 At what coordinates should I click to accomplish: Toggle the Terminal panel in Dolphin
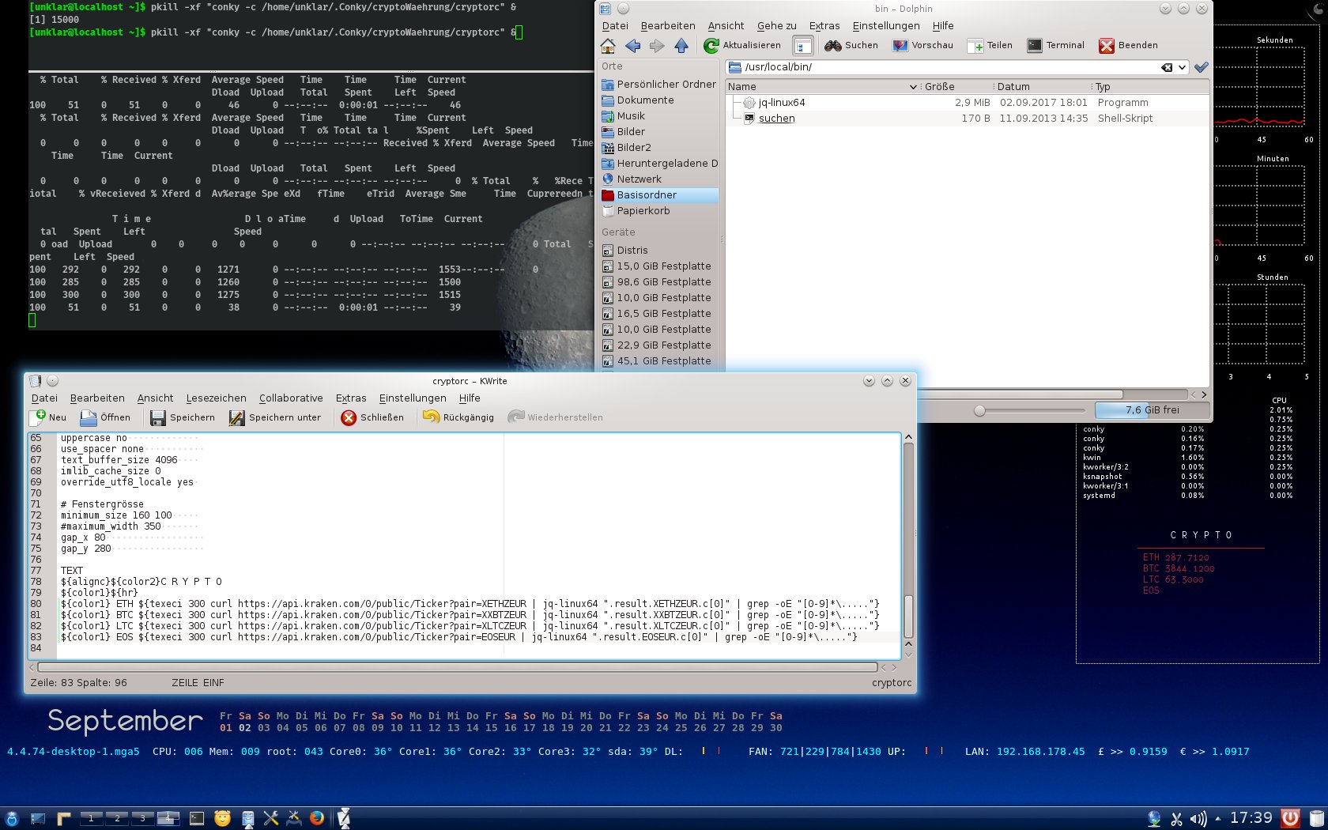click(1055, 46)
